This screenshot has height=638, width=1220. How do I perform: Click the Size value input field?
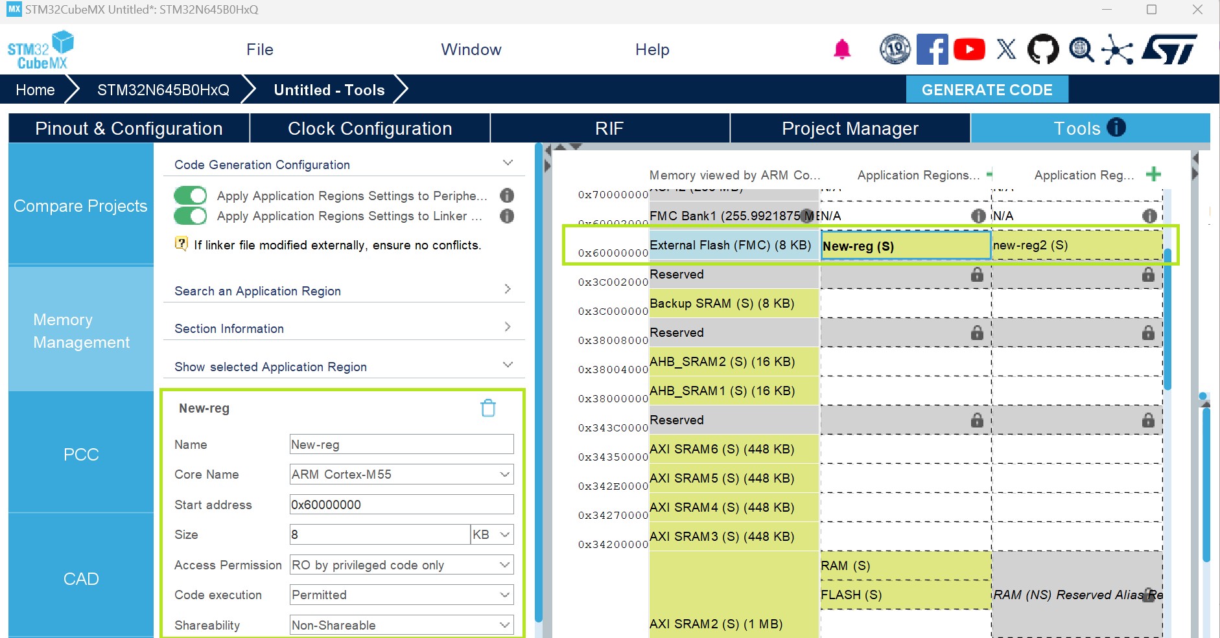tap(380, 534)
